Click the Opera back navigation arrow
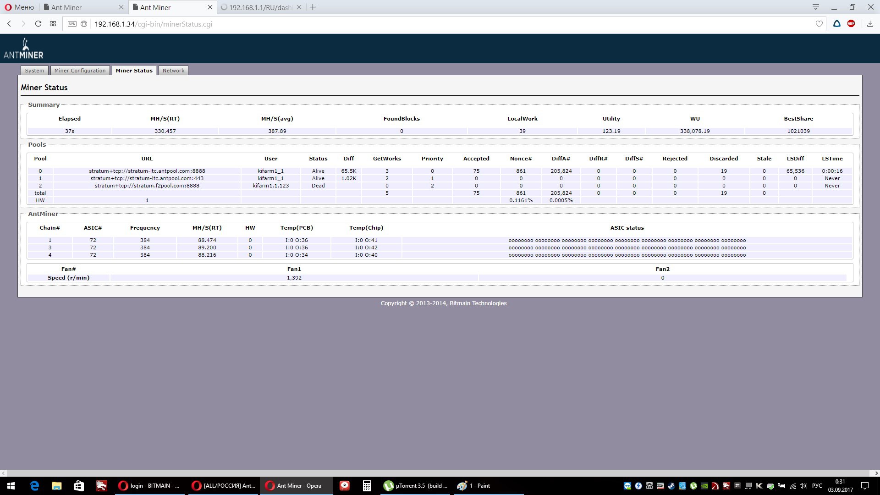The width and height of the screenshot is (880, 495). 9,24
